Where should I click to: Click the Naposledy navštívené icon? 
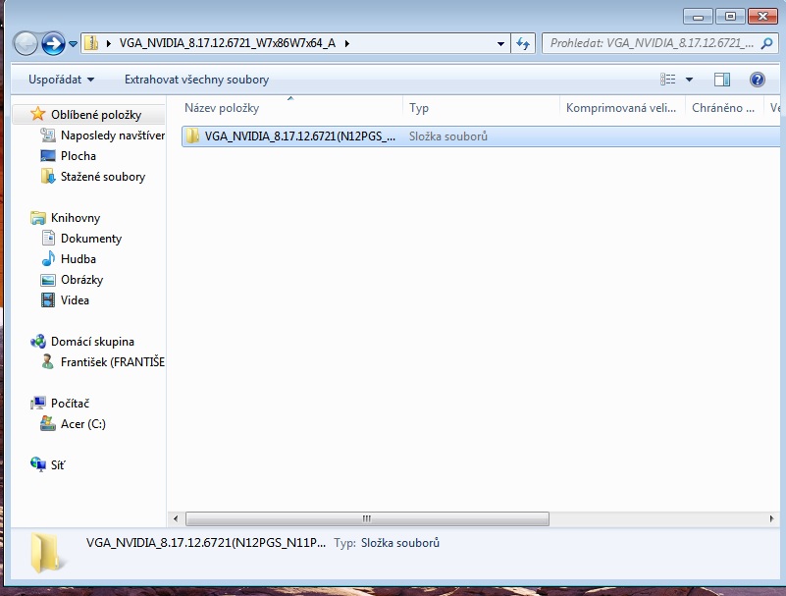click(x=48, y=135)
